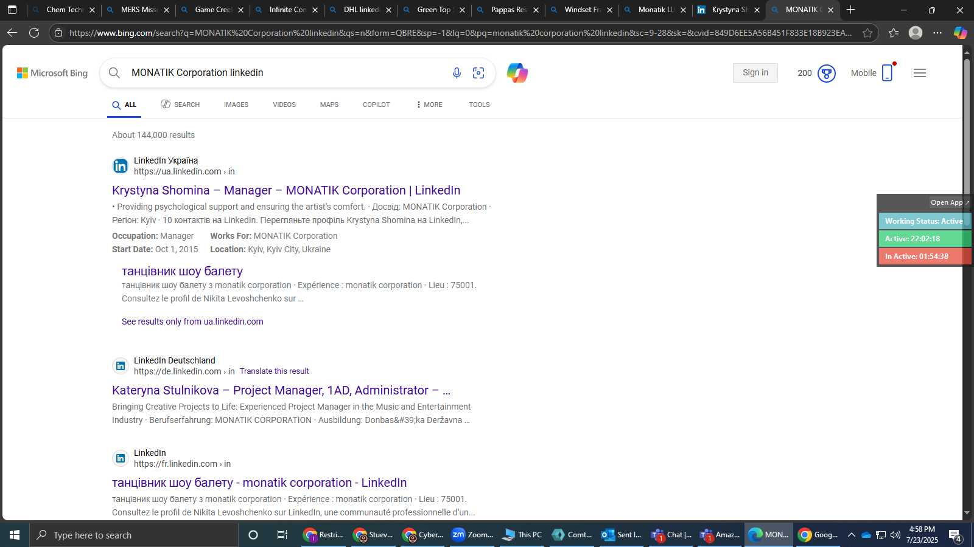This screenshot has width=974, height=547.
Task: Refresh the page
Action: 34,33
